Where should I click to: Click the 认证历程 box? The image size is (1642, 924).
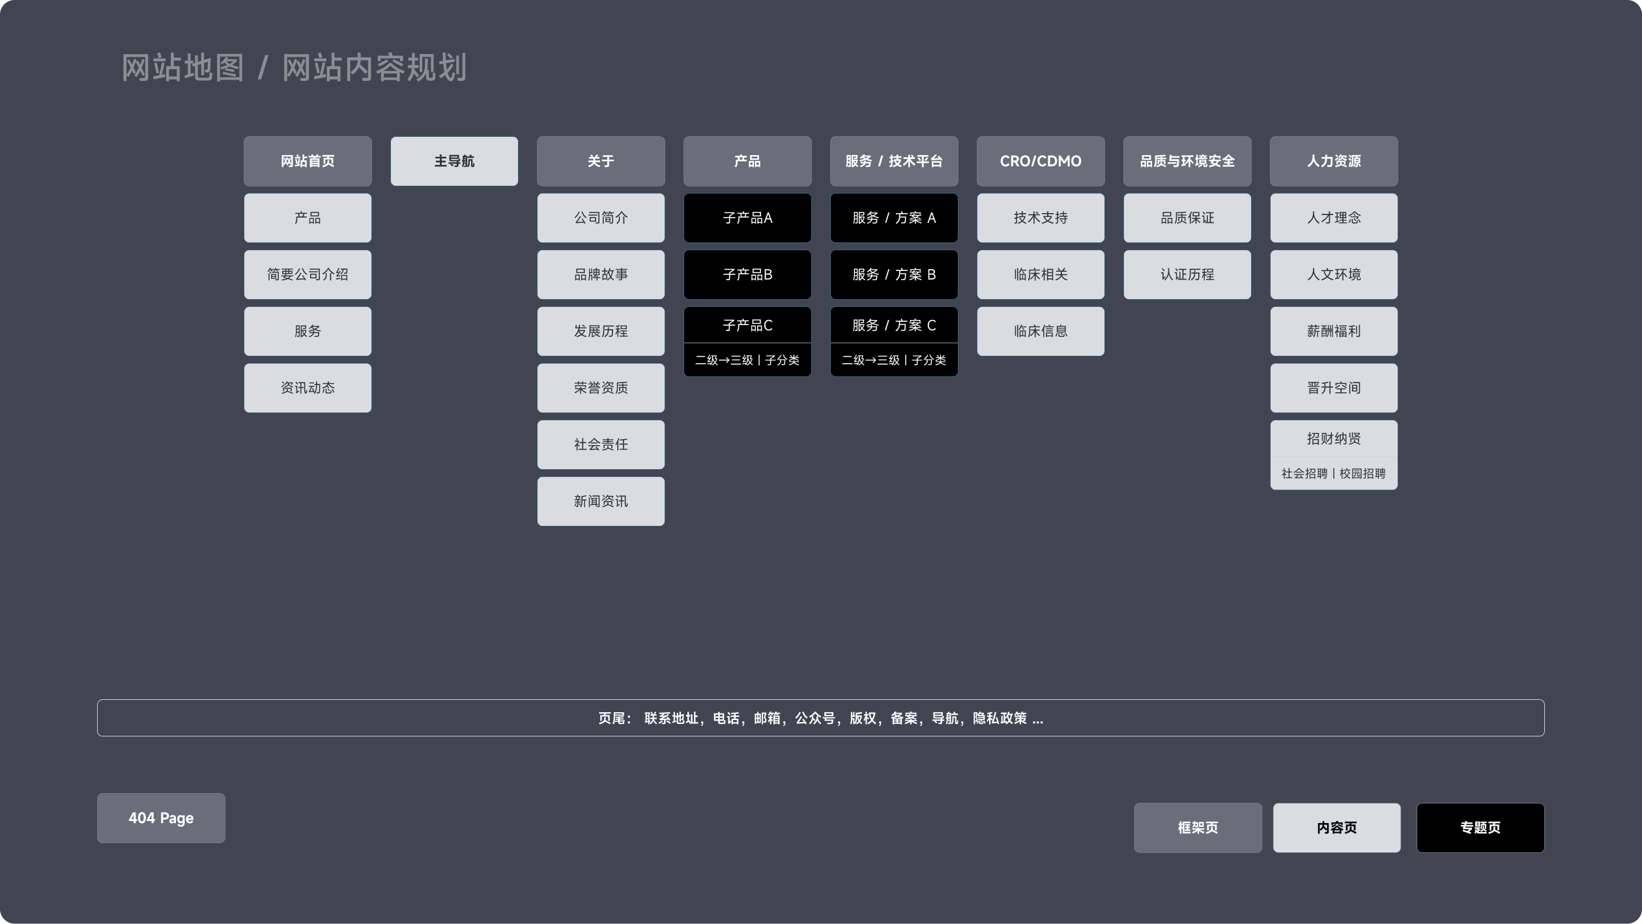coord(1187,274)
